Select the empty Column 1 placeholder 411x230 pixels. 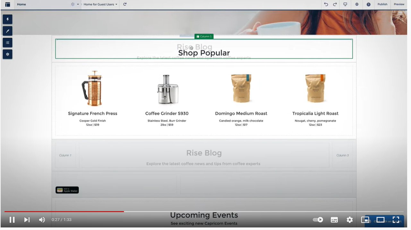pos(65,155)
